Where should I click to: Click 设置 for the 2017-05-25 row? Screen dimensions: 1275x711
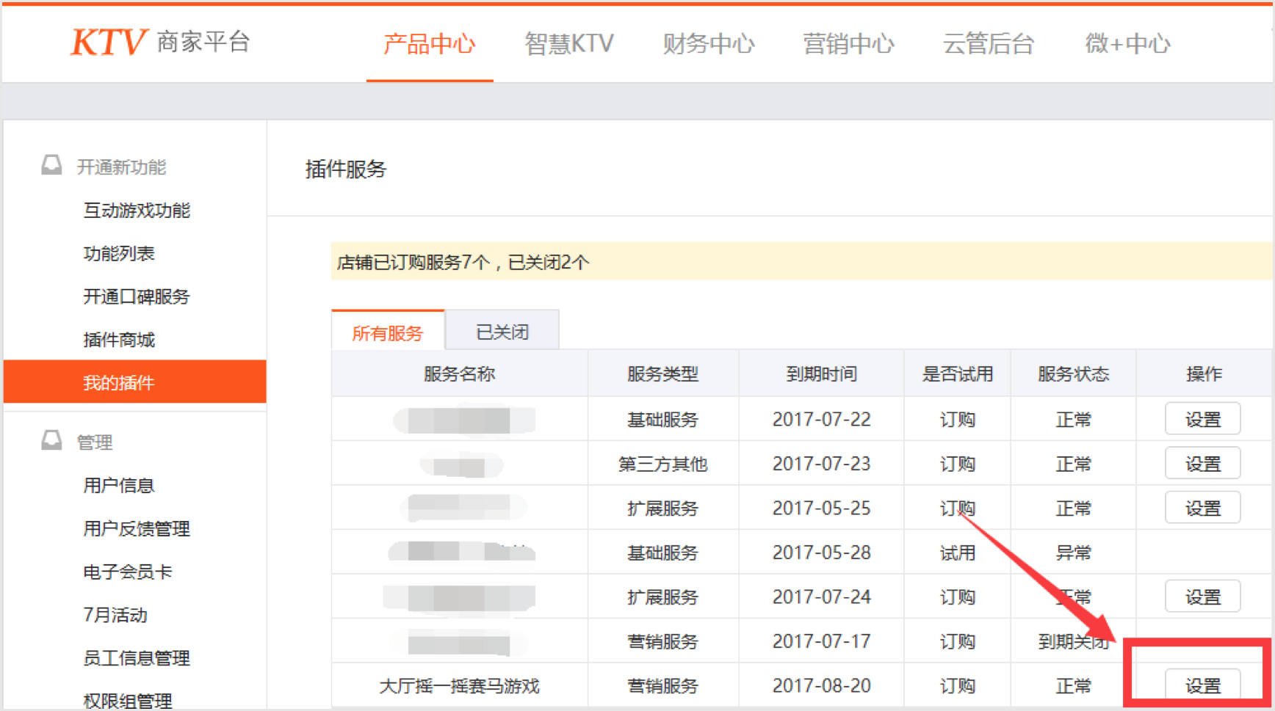click(x=1203, y=508)
